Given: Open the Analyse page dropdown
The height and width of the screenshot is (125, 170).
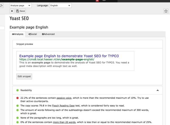Looking at the screenshot, I should coord(20,6).
